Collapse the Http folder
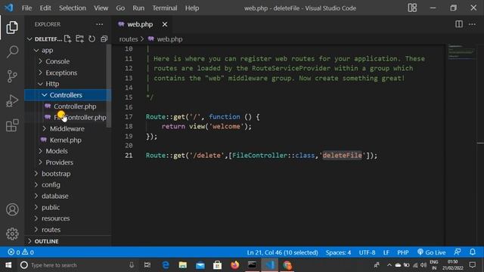Screen dimensions: 484x272 tap(52, 84)
